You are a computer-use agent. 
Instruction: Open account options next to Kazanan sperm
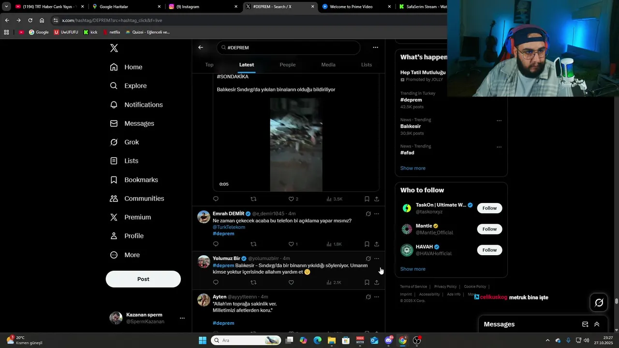click(x=182, y=318)
